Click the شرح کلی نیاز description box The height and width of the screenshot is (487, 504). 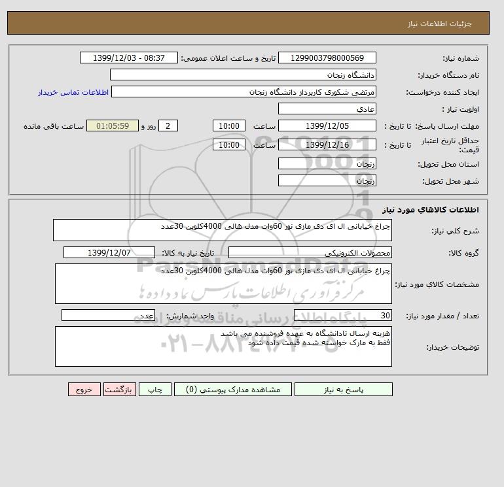[223, 230]
